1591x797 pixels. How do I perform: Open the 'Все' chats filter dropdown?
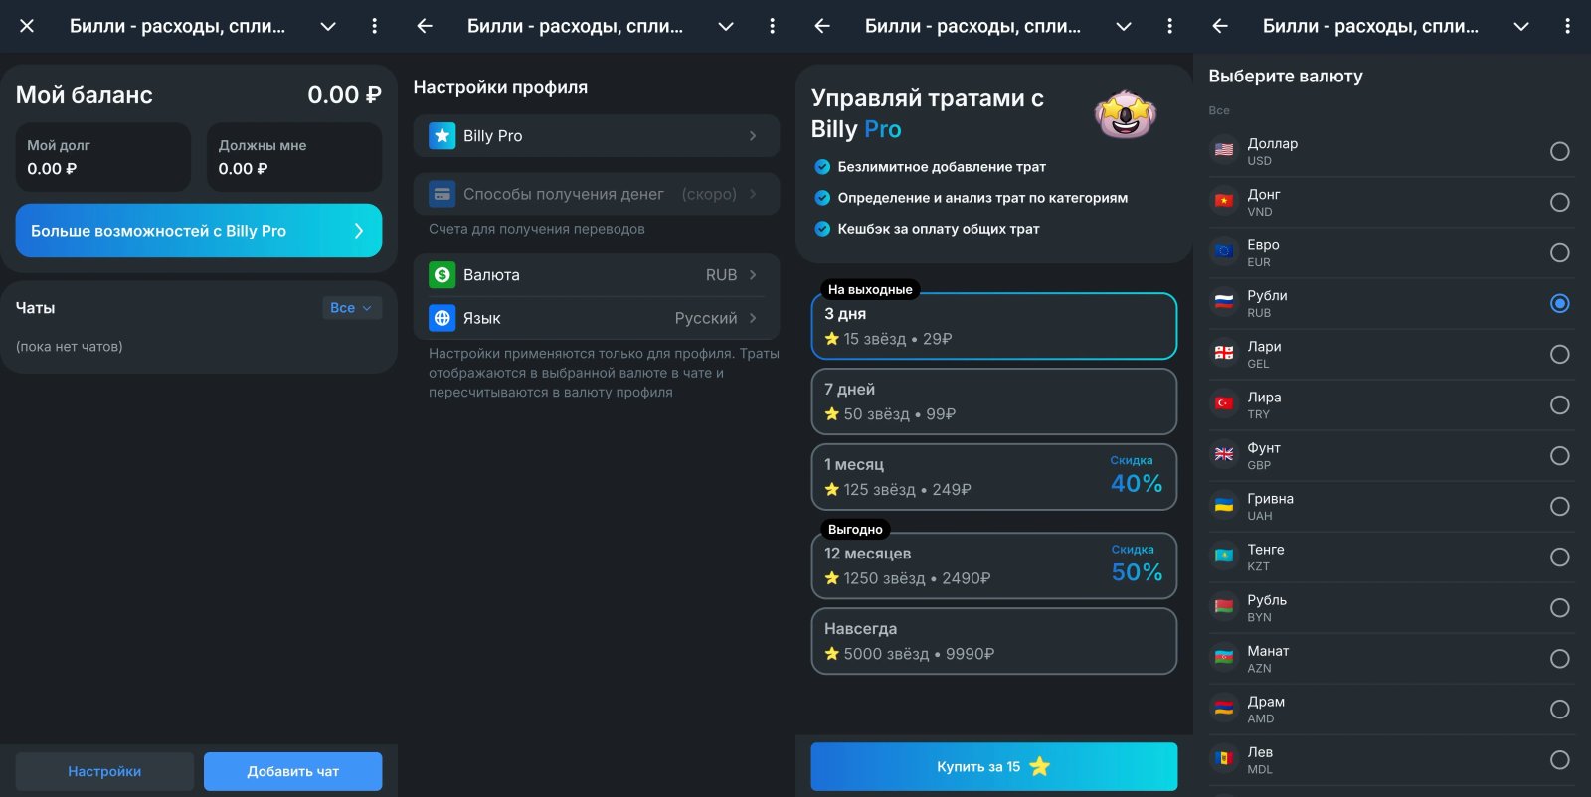click(x=351, y=308)
